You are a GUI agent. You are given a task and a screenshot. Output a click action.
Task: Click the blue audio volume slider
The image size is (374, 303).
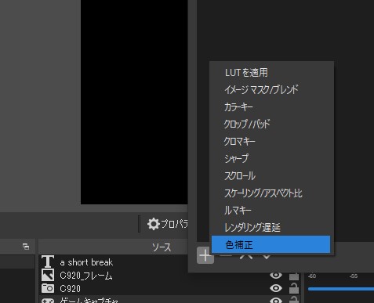tap(341, 289)
